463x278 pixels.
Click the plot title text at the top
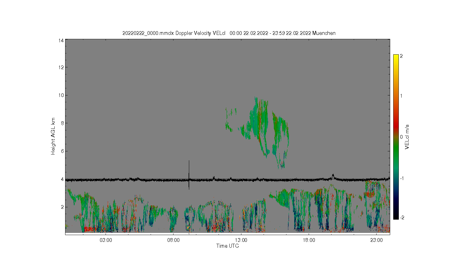pyautogui.click(x=229, y=33)
